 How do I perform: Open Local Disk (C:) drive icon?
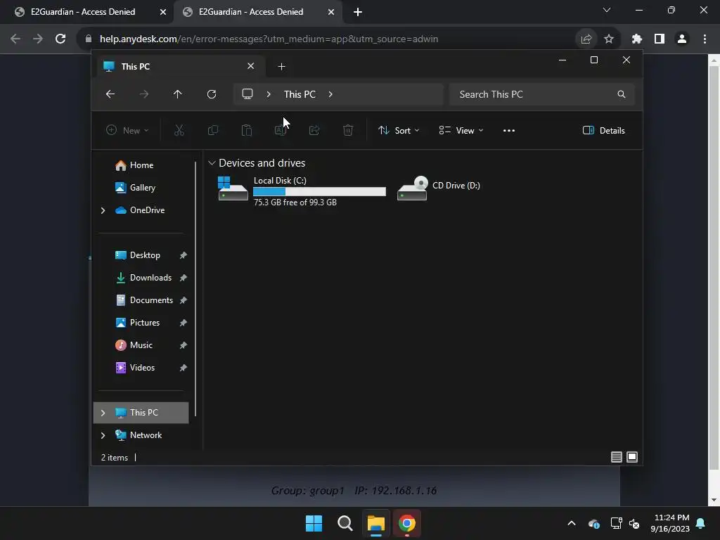click(x=233, y=189)
